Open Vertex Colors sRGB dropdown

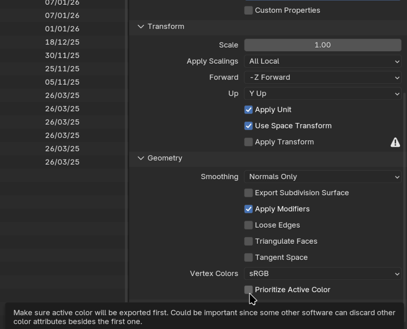[x=322, y=274]
